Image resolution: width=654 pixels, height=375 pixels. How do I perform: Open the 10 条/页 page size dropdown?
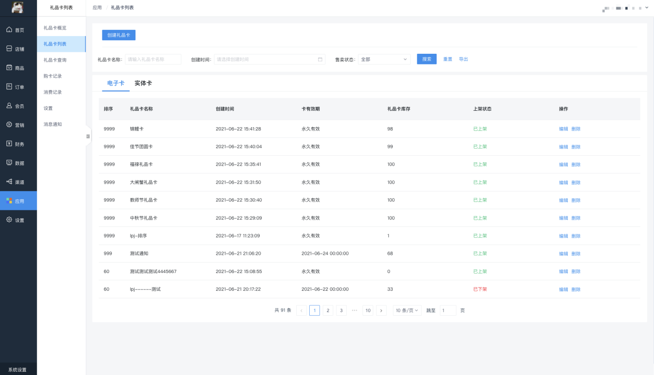pos(407,310)
